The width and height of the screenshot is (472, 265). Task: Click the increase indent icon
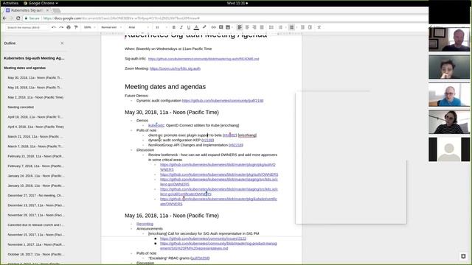pyautogui.click(x=310, y=27)
